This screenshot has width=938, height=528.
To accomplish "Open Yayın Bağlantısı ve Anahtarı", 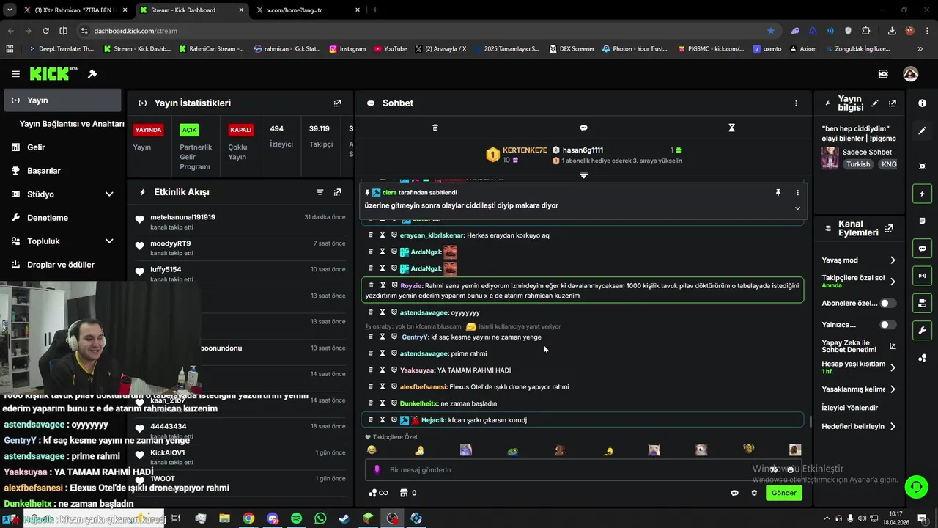I will click(72, 124).
